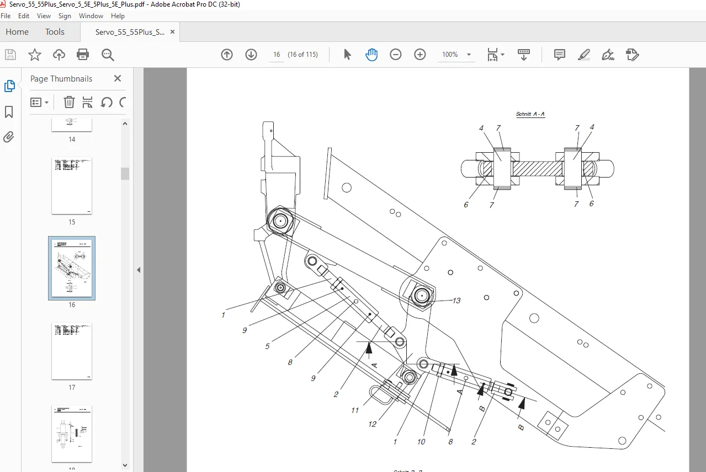Activate the Hand pan tool
Viewport: 706px width, 472px height.
(371, 55)
